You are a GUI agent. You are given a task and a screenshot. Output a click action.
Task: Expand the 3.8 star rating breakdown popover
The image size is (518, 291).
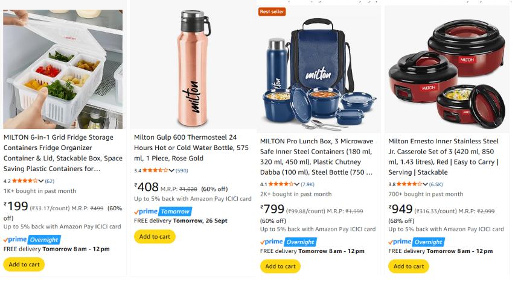click(x=412, y=184)
